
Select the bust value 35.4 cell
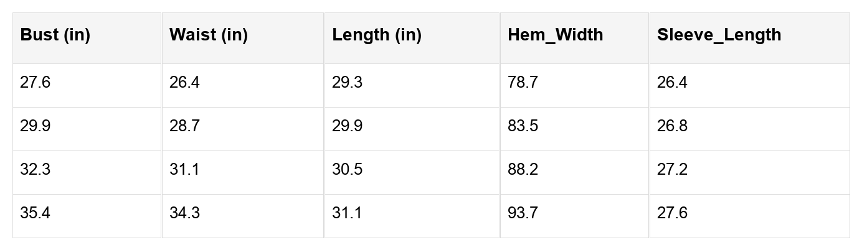tap(36, 213)
